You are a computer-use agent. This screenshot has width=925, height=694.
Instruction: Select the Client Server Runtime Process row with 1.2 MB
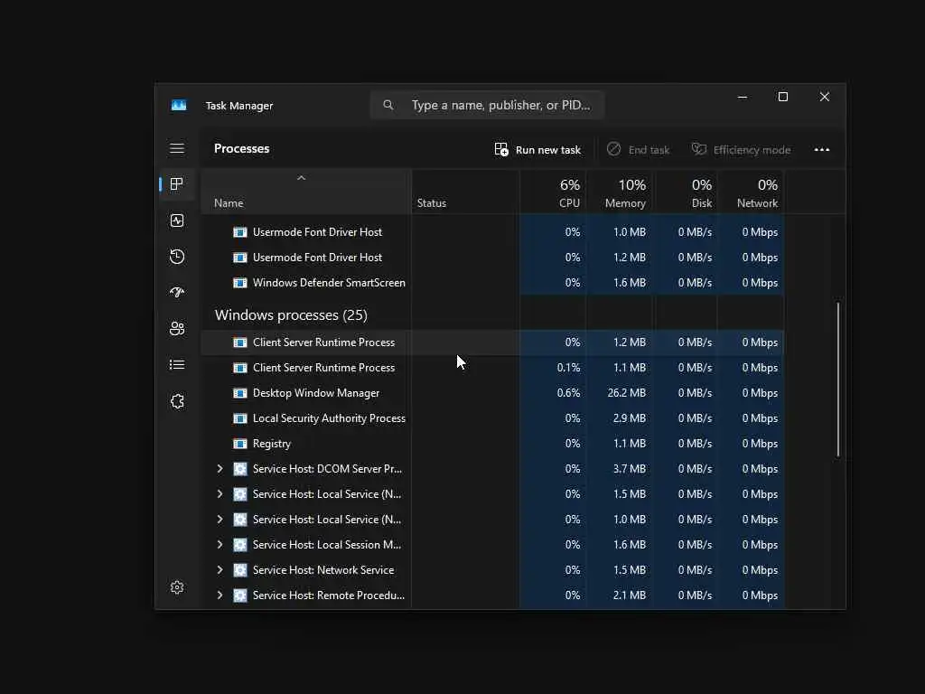[492, 342]
